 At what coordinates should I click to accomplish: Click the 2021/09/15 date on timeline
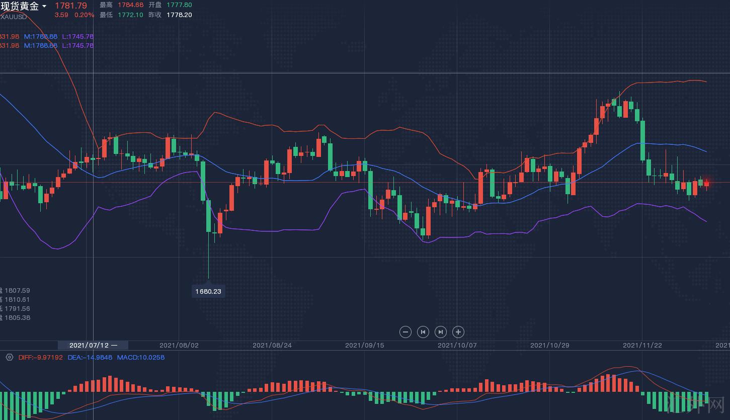pyautogui.click(x=365, y=345)
